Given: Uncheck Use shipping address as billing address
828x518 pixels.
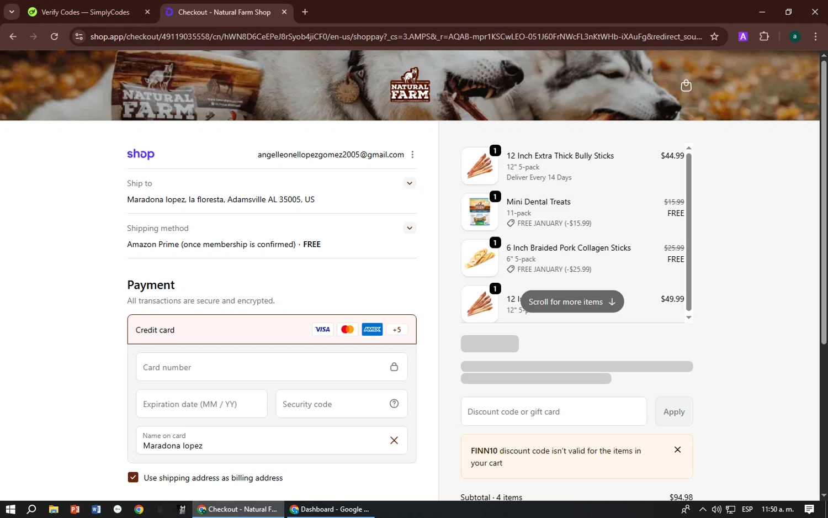Looking at the screenshot, I should (x=133, y=477).
